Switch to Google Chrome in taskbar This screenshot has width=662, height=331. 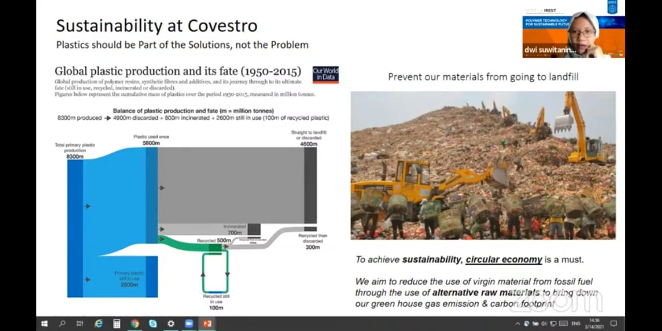tap(134, 324)
